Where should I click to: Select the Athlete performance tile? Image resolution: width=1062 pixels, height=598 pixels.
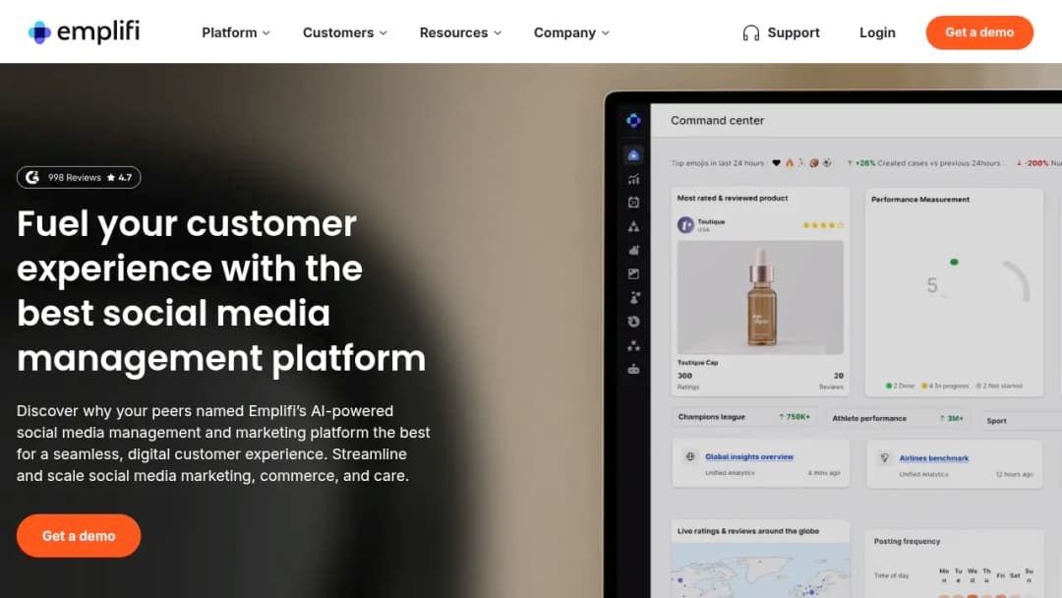click(x=898, y=419)
